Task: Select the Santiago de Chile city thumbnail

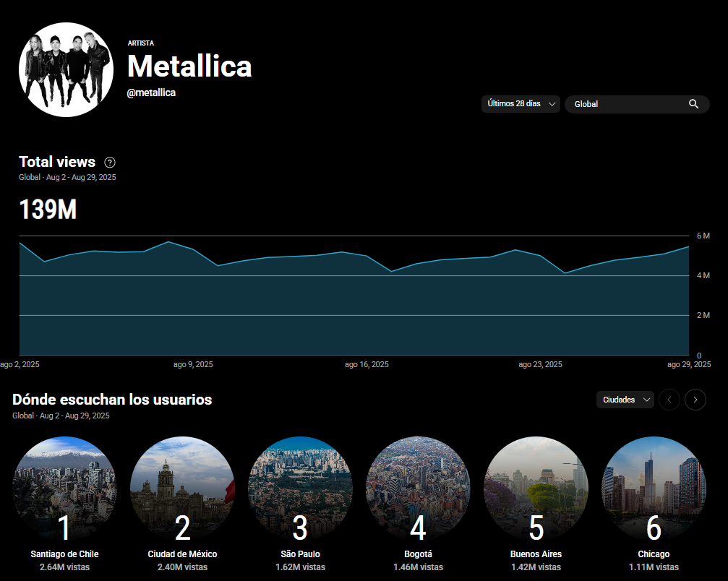Action: pyautogui.click(x=64, y=489)
